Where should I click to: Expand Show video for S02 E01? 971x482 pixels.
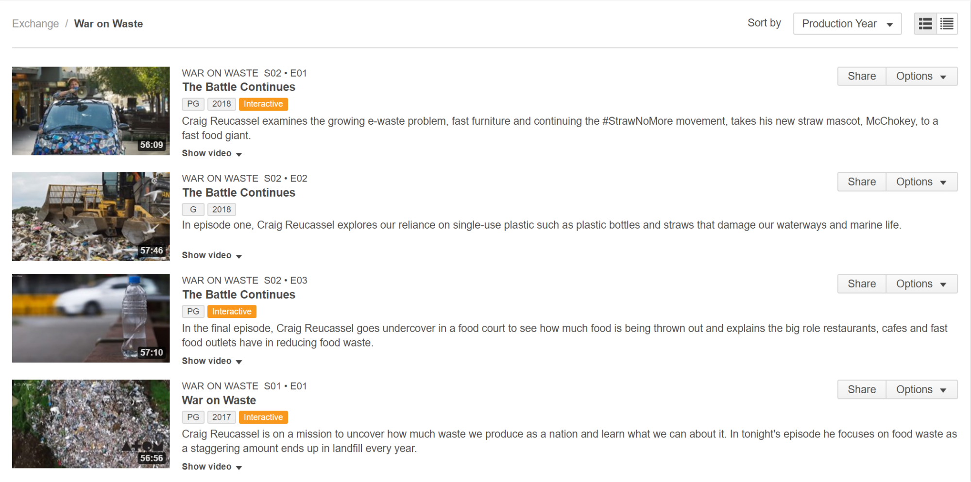(212, 153)
